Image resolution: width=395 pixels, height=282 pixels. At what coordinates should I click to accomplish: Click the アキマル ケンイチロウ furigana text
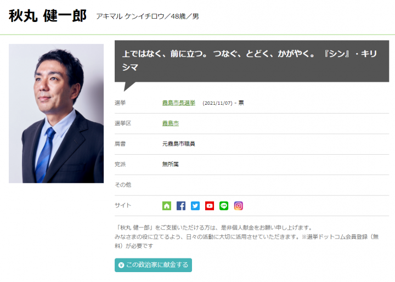click(130, 16)
